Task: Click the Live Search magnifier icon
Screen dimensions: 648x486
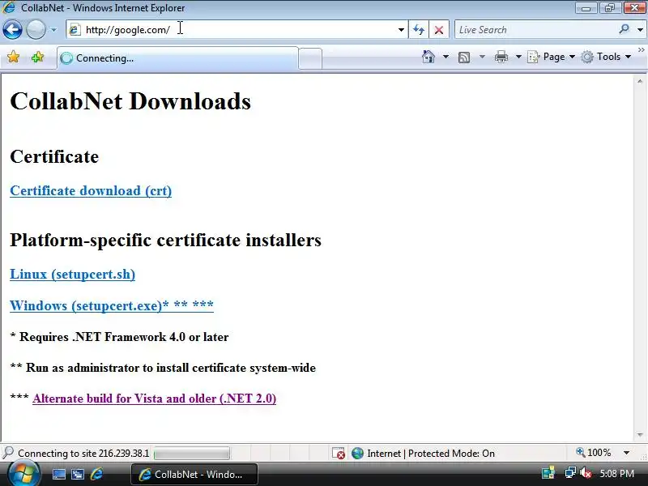Action: pyautogui.click(x=624, y=29)
